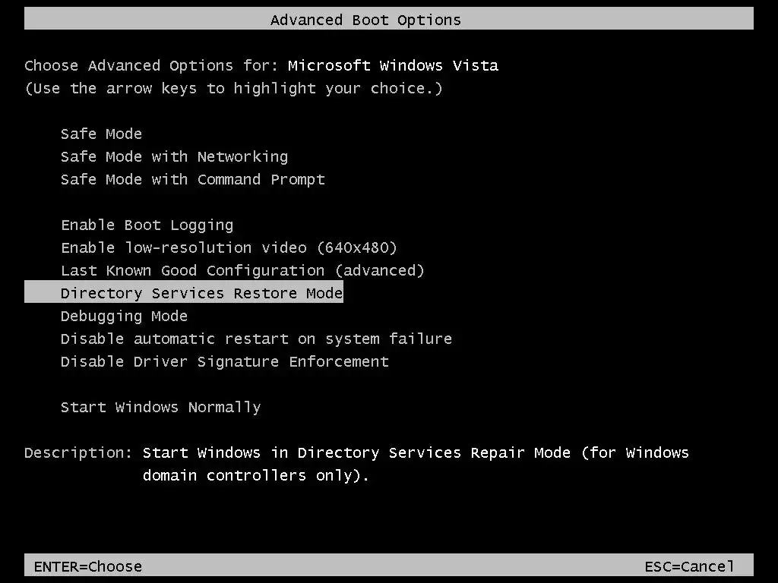Click the Advanced Boot Options title bar
Viewport: 778px width, 583px height.
coord(365,20)
